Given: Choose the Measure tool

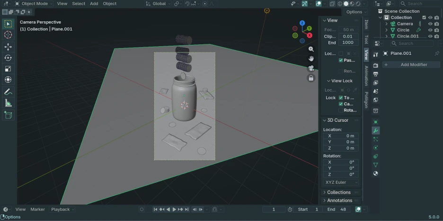Looking at the screenshot, I should coord(8,103).
